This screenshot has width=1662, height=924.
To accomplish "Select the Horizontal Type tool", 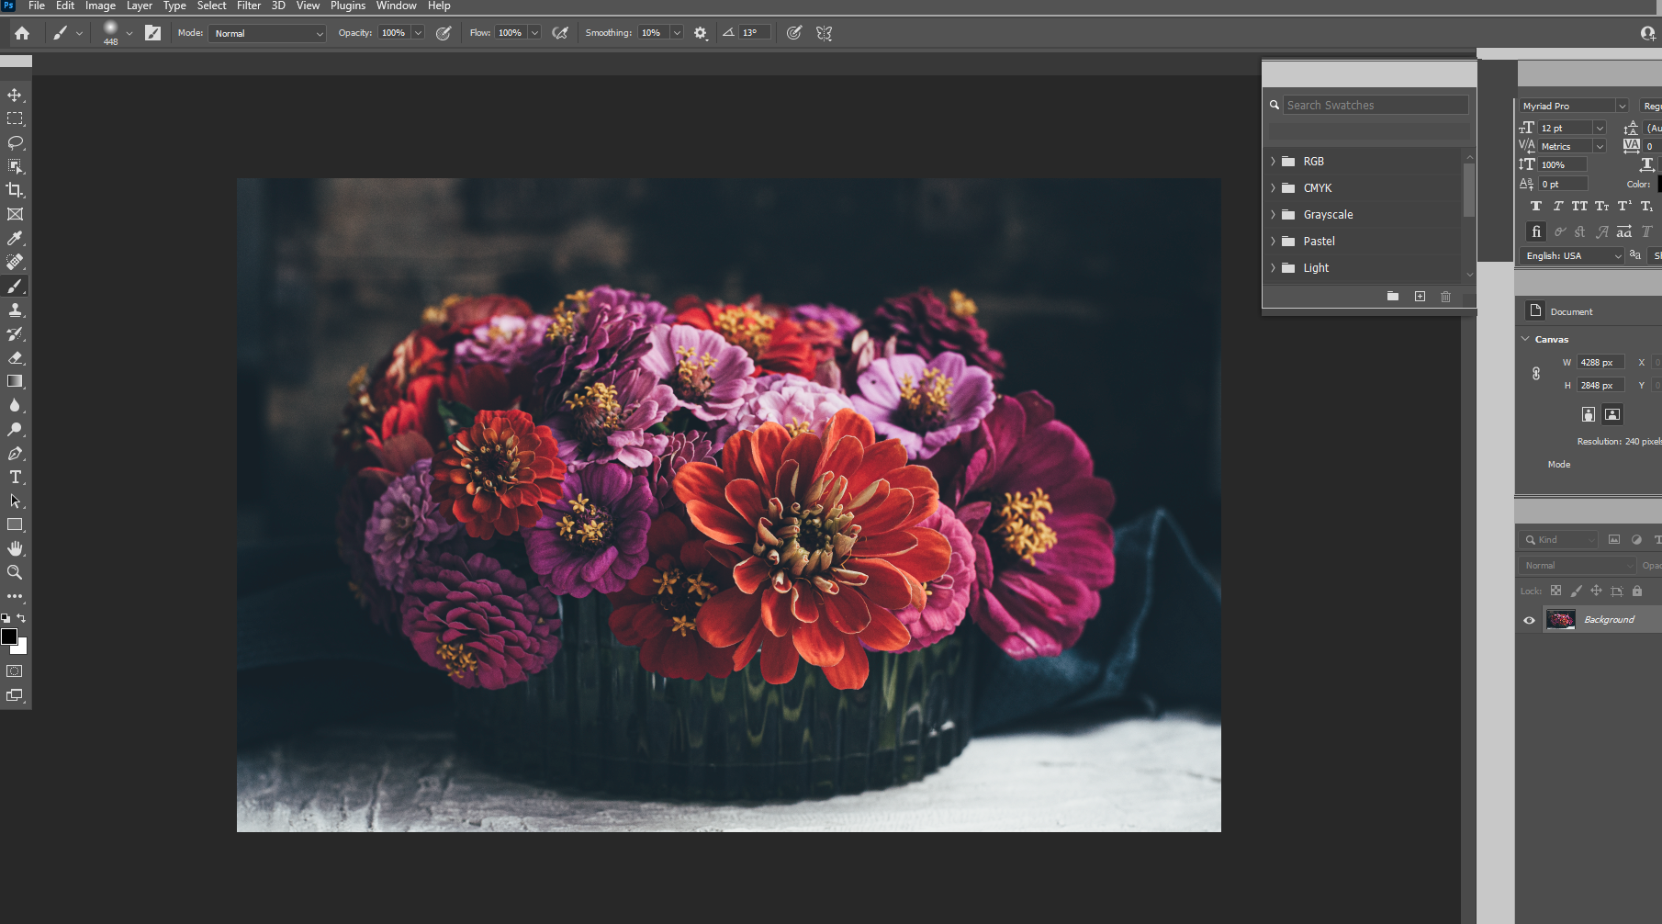I will (15, 477).
